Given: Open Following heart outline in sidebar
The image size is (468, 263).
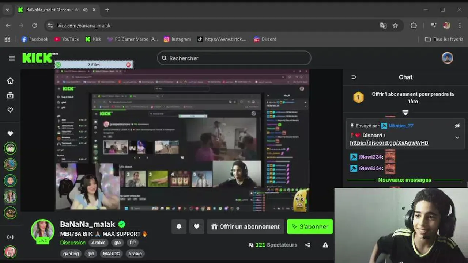Looking at the screenshot, I should pos(10,110).
